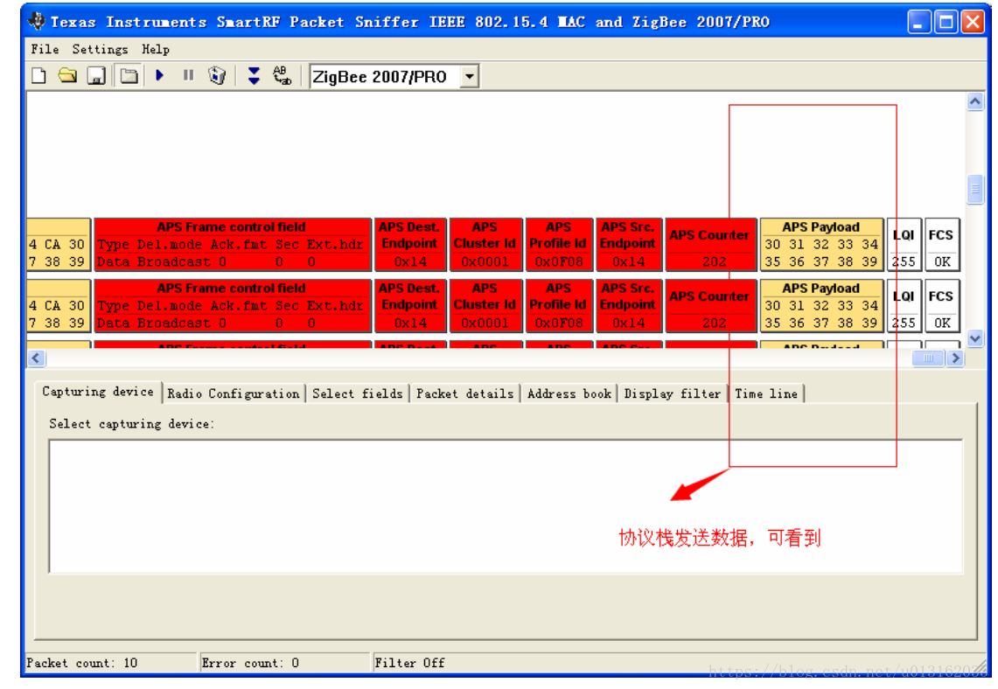Viewport: 998px width, 689px height.
Task: Click the LQI 255 cell in second packet row
Action: tap(904, 306)
